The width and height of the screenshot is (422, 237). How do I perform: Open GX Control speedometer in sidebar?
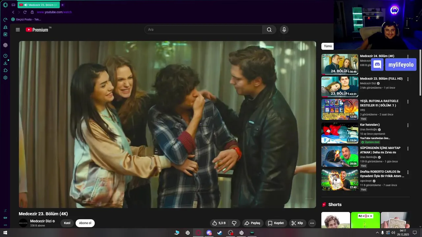point(5,20)
